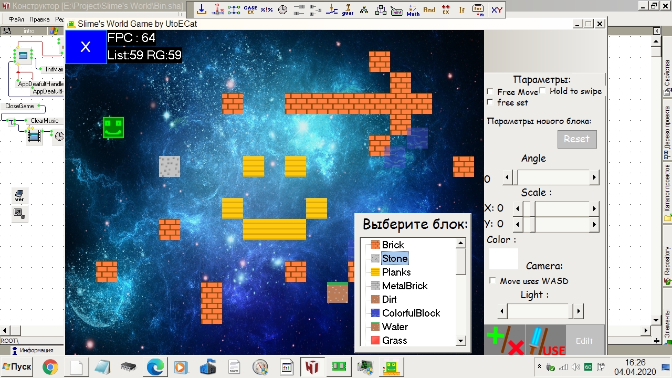Click the Light slider right arrow
This screenshot has width=672, height=378.
(x=579, y=311)
